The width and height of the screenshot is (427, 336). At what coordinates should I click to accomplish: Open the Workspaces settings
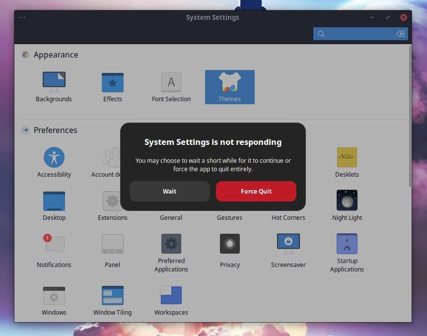171,295
